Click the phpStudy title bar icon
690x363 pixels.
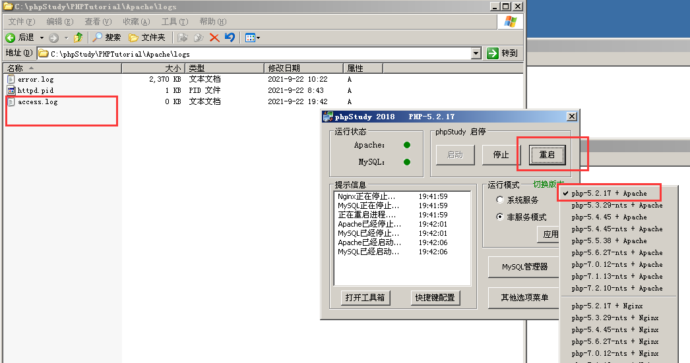(x=328, y=117)
